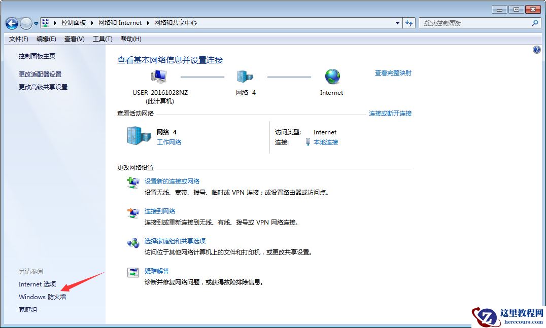Click the 设置新的连接或网络 icon
This screenshot has height=328, width=546.
pyautogui.click(x=132, y=184)
